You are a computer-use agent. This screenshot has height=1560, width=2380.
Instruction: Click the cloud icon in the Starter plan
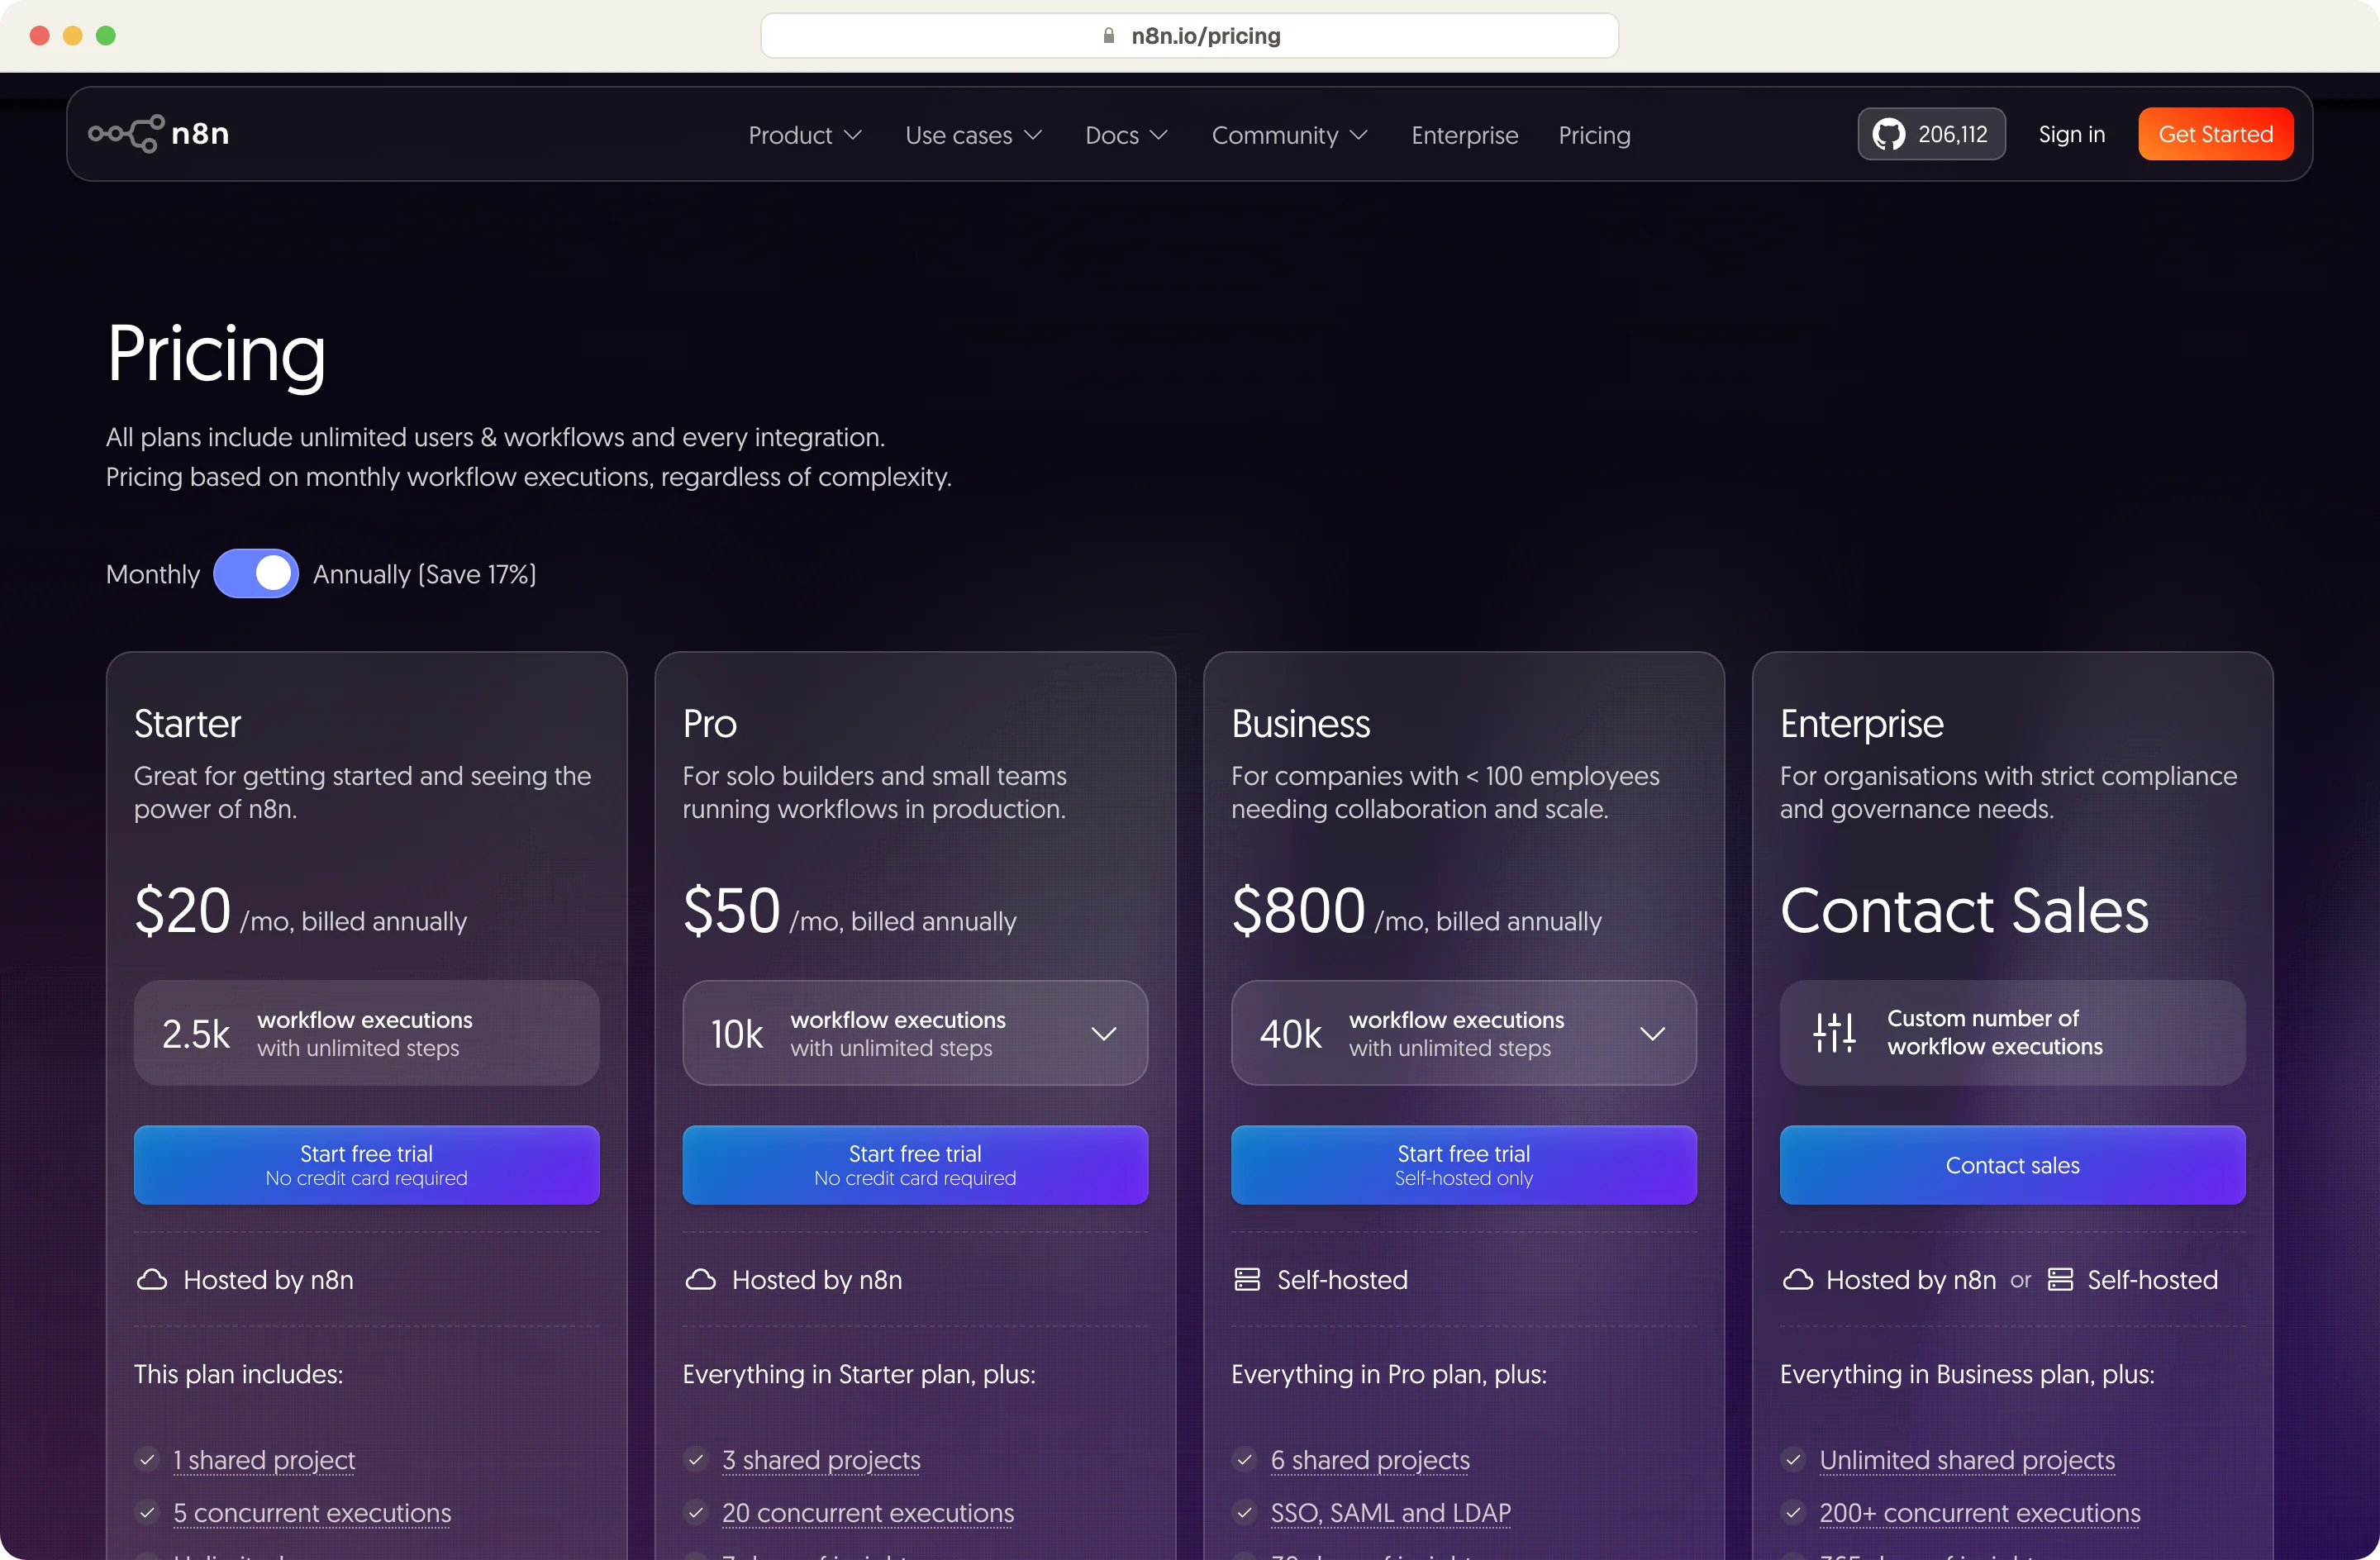tap(151, 1280)
